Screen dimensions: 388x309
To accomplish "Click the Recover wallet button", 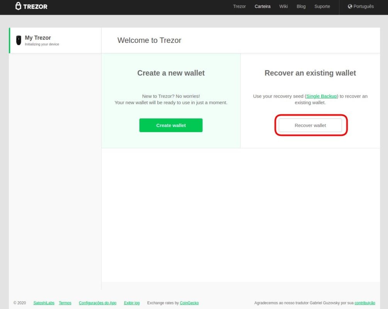I will (310, 125).
